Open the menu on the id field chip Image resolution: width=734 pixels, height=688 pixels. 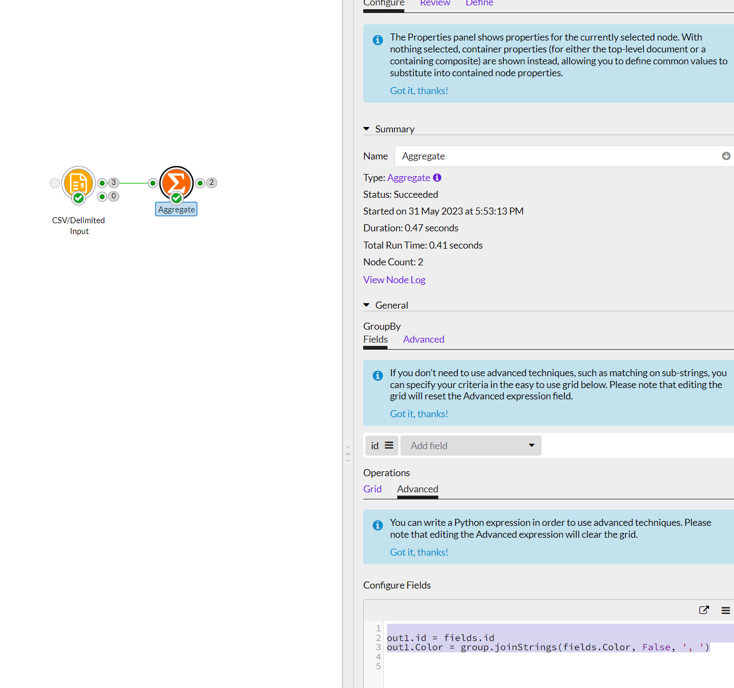389,445
